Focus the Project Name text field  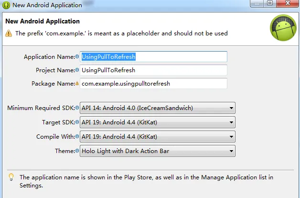(153, 70)
